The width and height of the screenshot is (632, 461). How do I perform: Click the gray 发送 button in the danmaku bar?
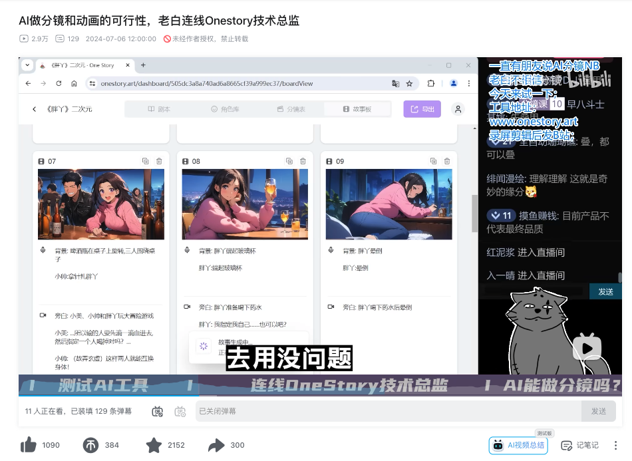point(599,411)
